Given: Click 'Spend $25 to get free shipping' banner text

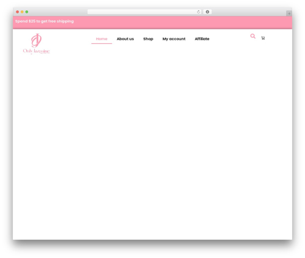Looking at the screenshot, I should pyautogui.click(x=45, y=21).
